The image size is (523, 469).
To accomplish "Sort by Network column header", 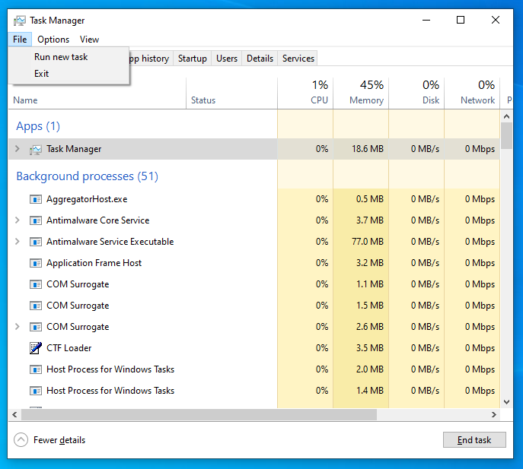I will (472, 93).
